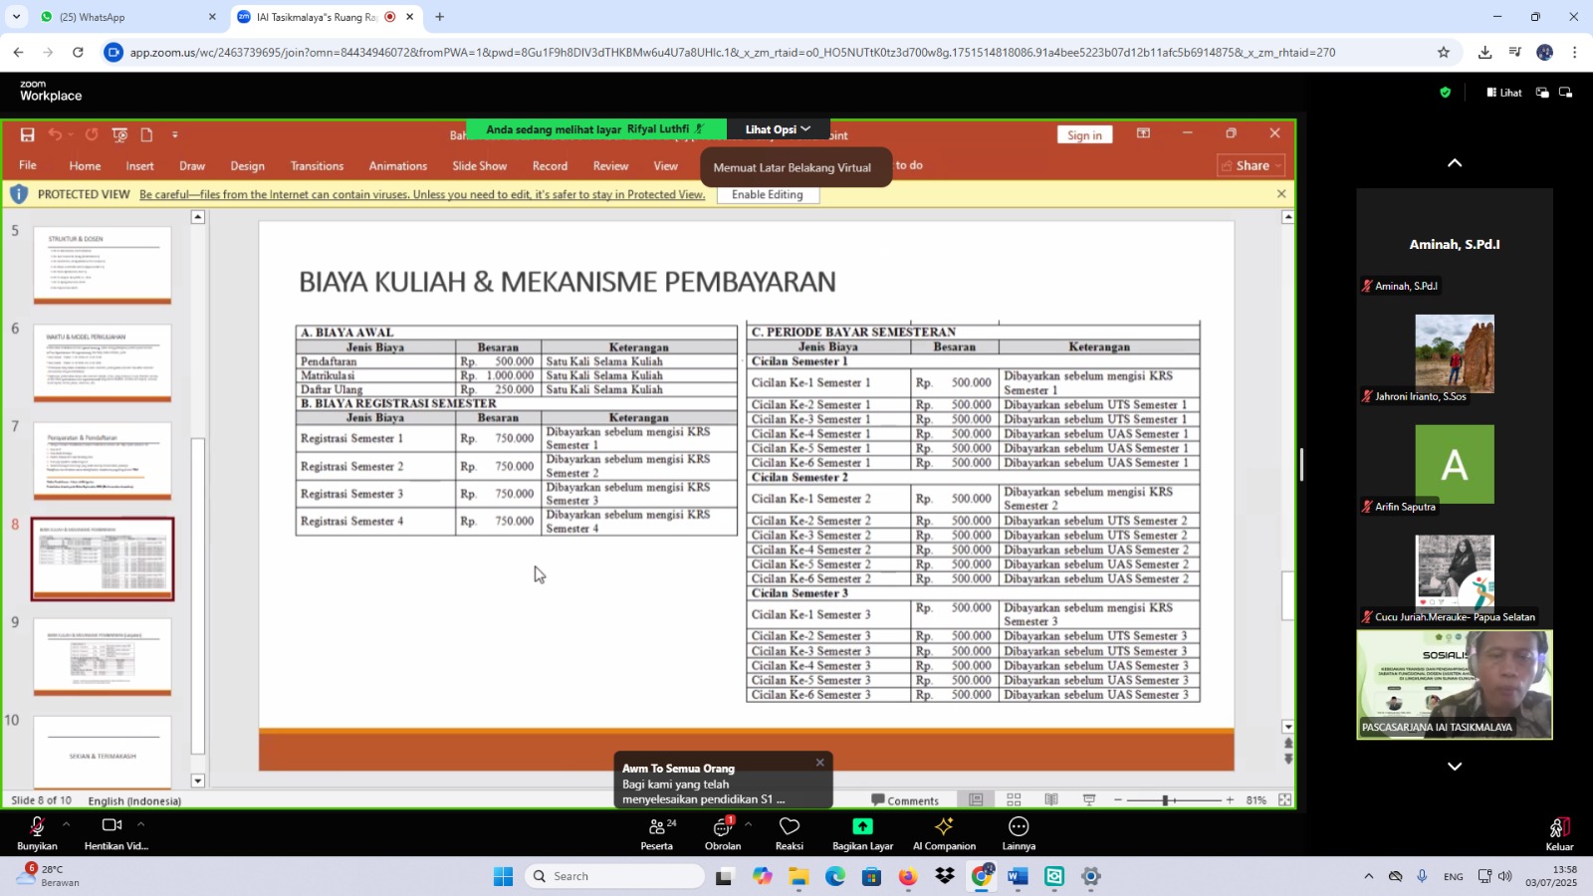
Task: Open the Peserta participants panel
Action: click(656, 833)
